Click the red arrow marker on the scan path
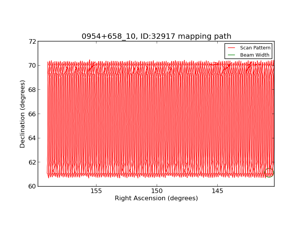305x228 pixels. 228,66
